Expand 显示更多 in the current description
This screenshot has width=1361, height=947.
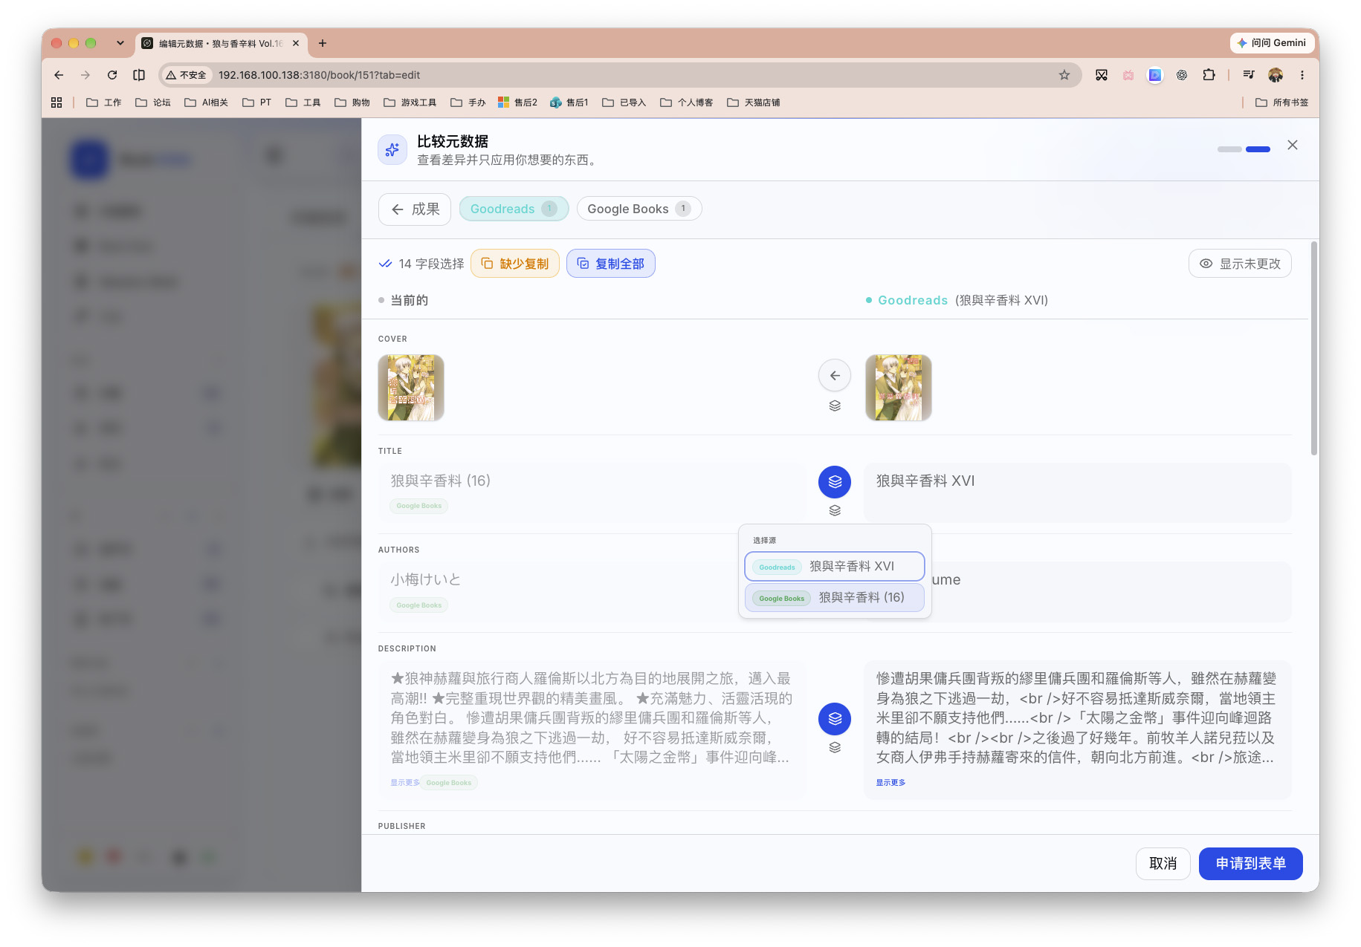(405, 783)
